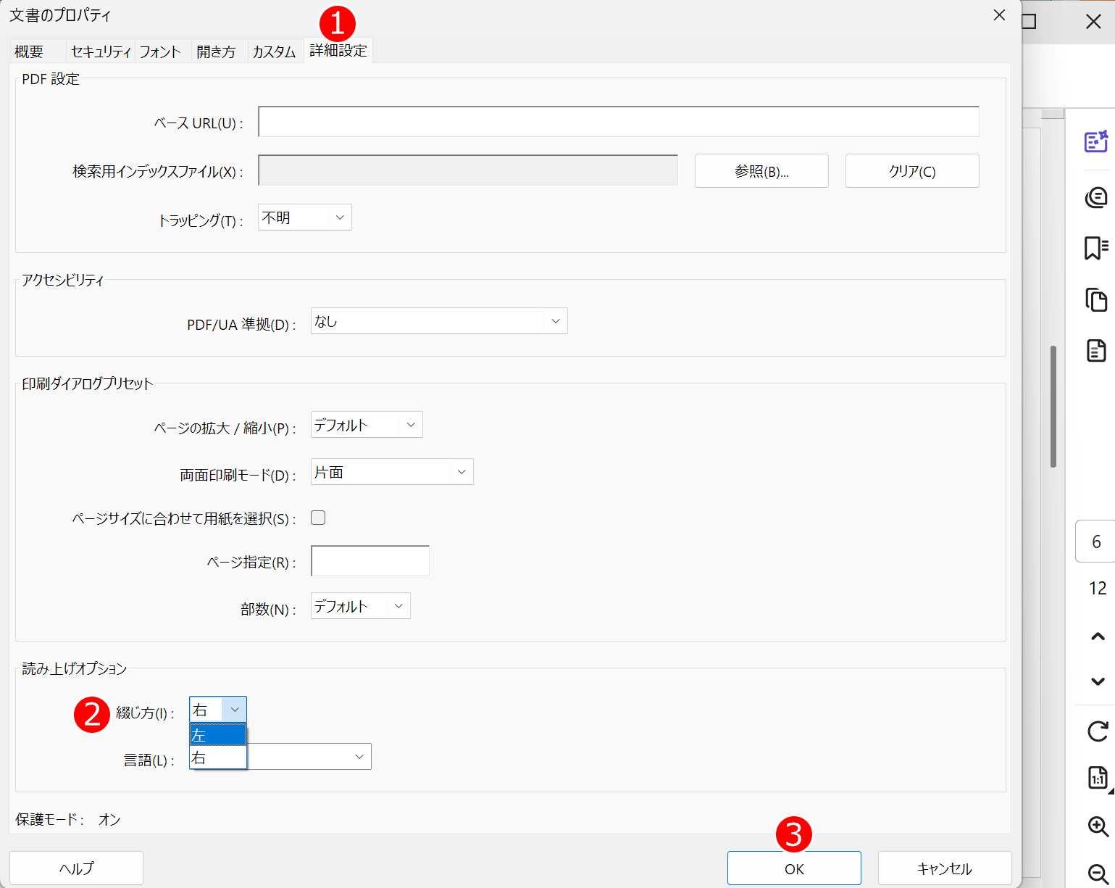Maximize the Acrobat main window
Image resolution: width=1115 pixels, height=888 pixels.
pyautogui.click(x=1030, y=22)
